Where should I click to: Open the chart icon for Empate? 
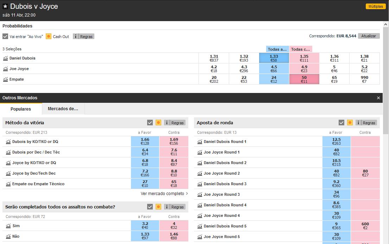pyautogui.click(x=6, y=80)
